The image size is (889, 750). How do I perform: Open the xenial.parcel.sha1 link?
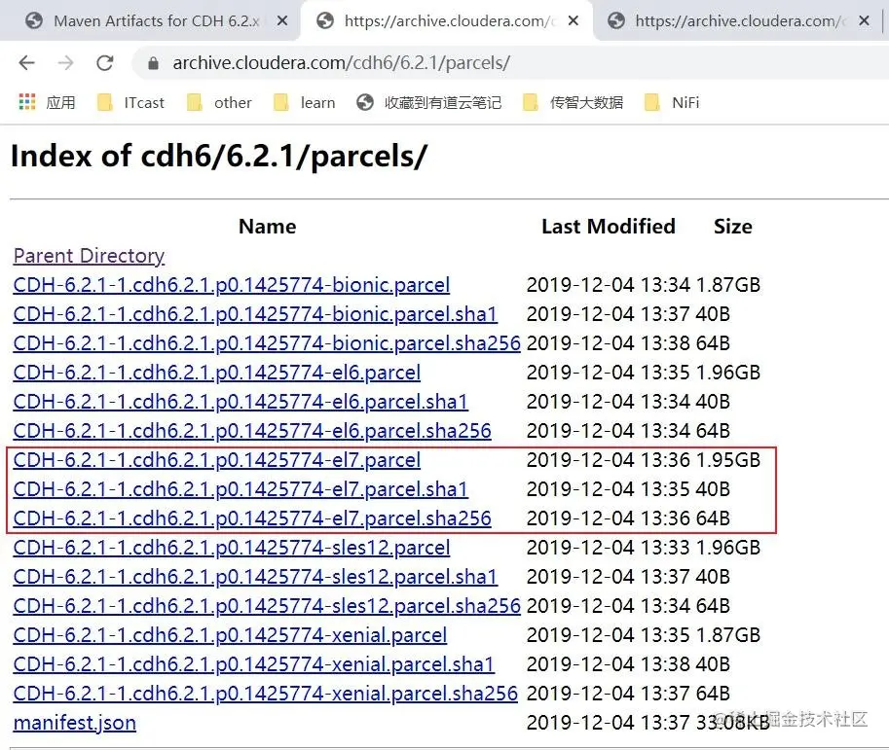[254, 663]
